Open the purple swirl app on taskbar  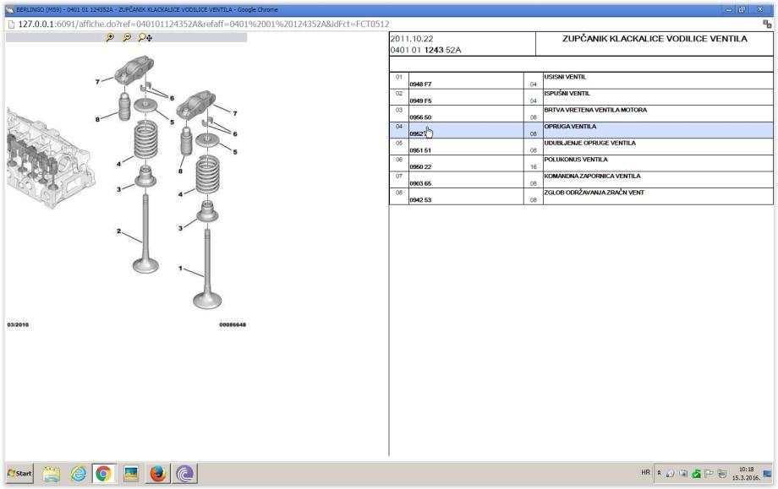tap(184, 474)
